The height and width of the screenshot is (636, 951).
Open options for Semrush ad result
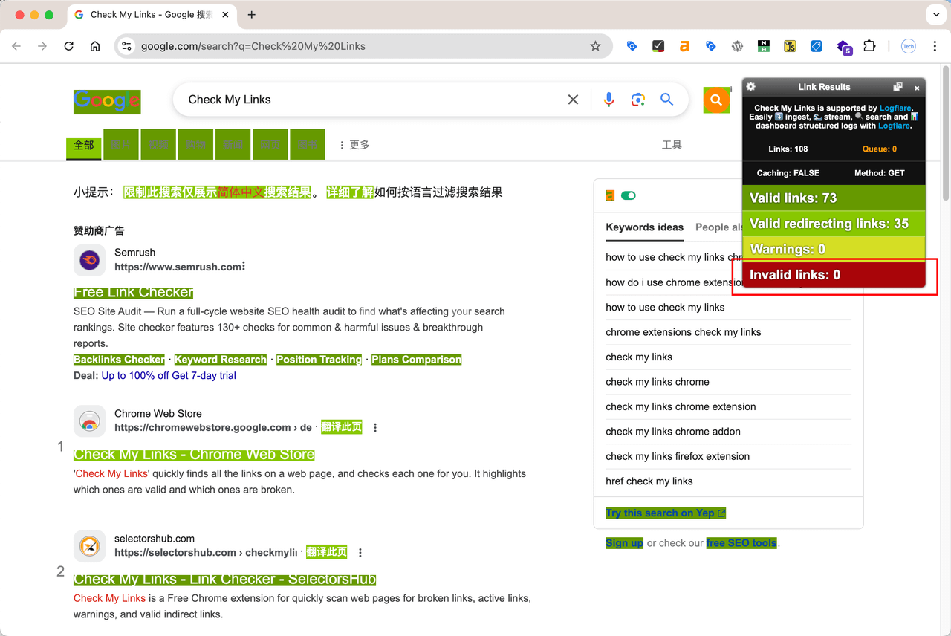[x=244, y=267]
